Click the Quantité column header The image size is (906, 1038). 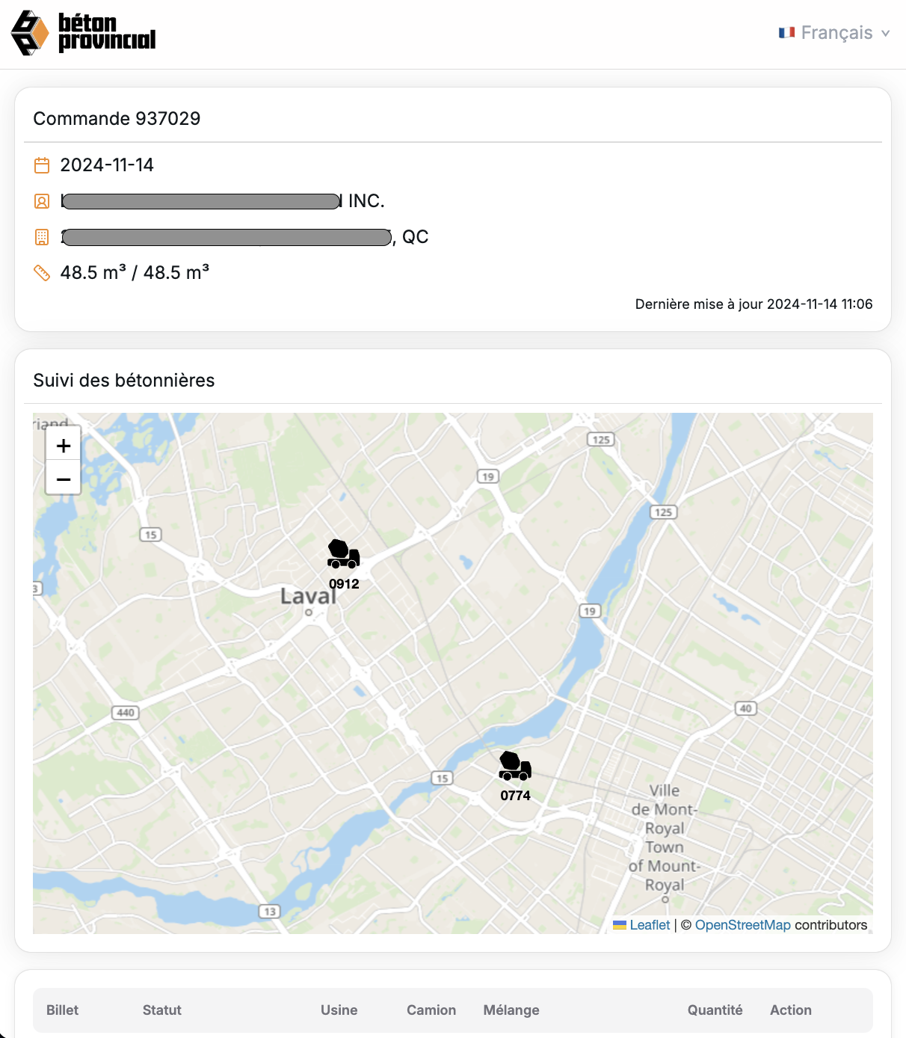point(715,1010)
